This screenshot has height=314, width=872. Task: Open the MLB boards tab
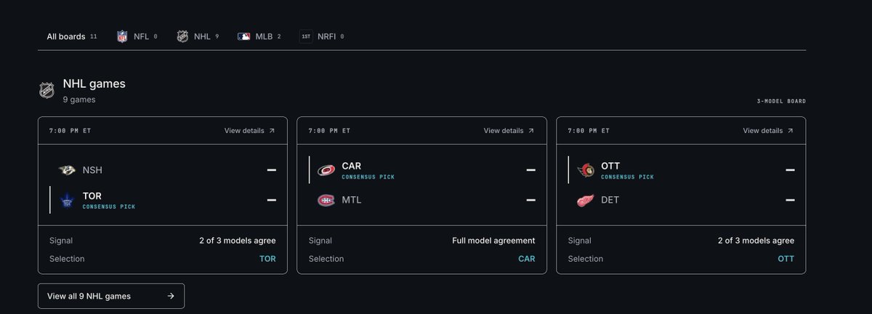pyautogui.click(x=259, y=36)
